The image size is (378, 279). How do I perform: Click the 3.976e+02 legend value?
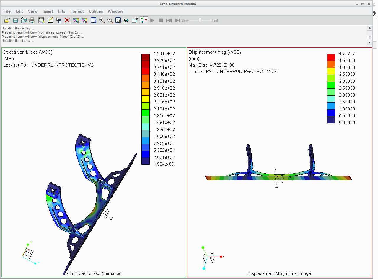164,60
